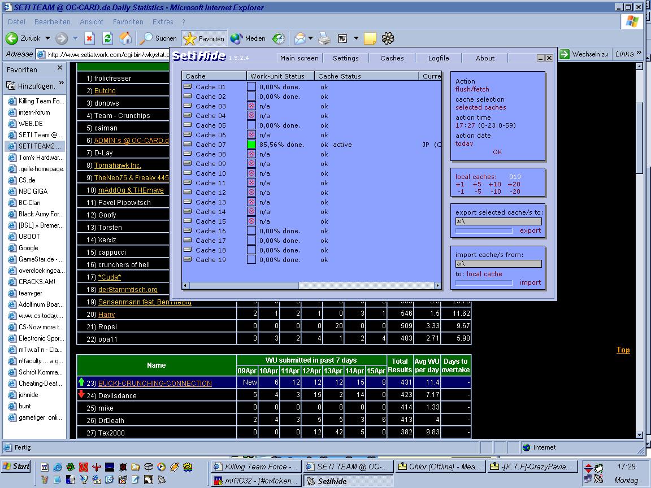Toggle the Cache 17 work-unit status box
The image size is (651, 488).
pyautogui.click(x=251, y=240)
